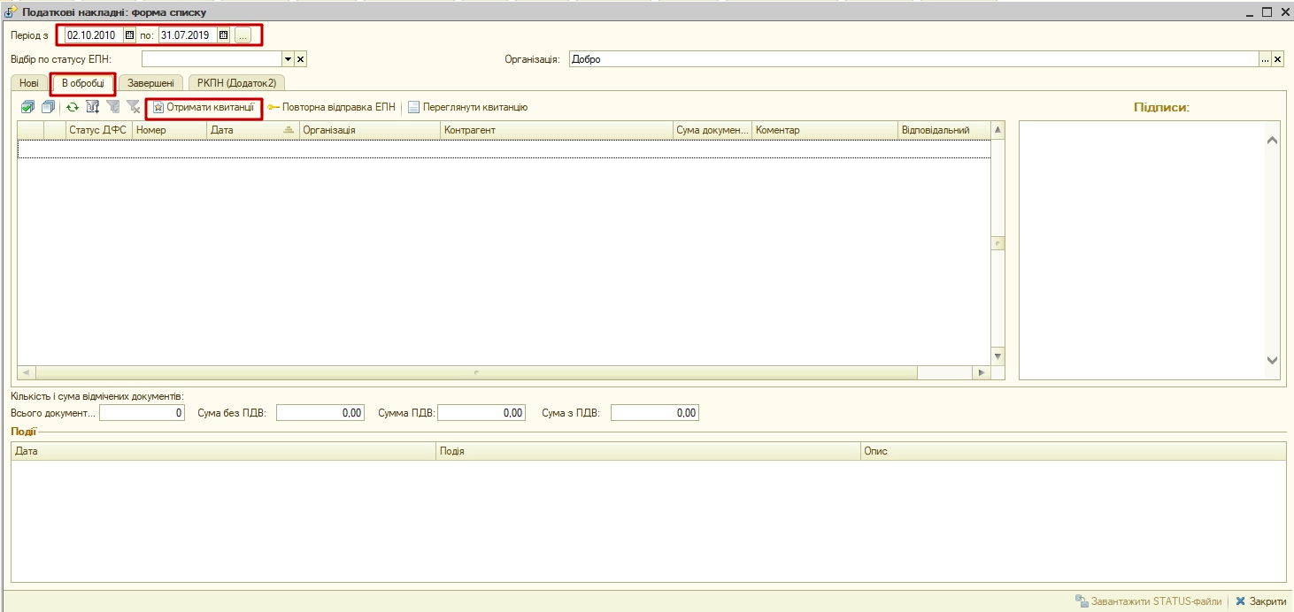1294x612 pixels.
Task: Sort by Дата column header in documents table
Action: tap(253, 130)
